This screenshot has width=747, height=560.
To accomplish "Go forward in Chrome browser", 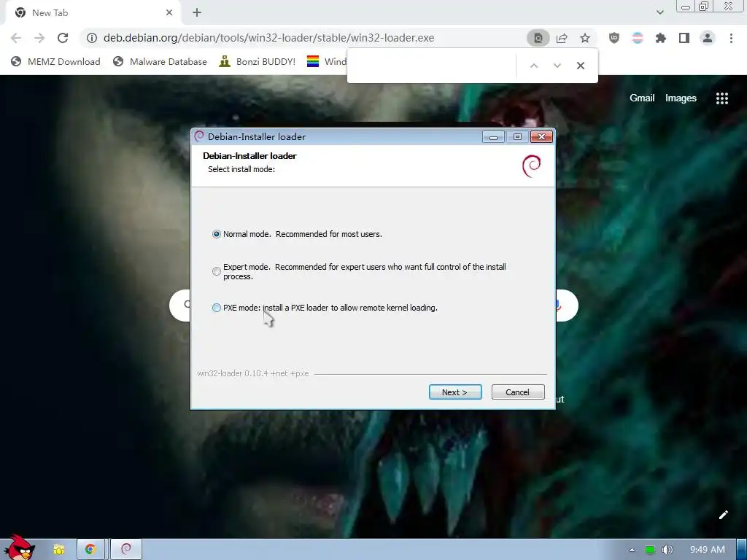I will click(x=39, y=38).
